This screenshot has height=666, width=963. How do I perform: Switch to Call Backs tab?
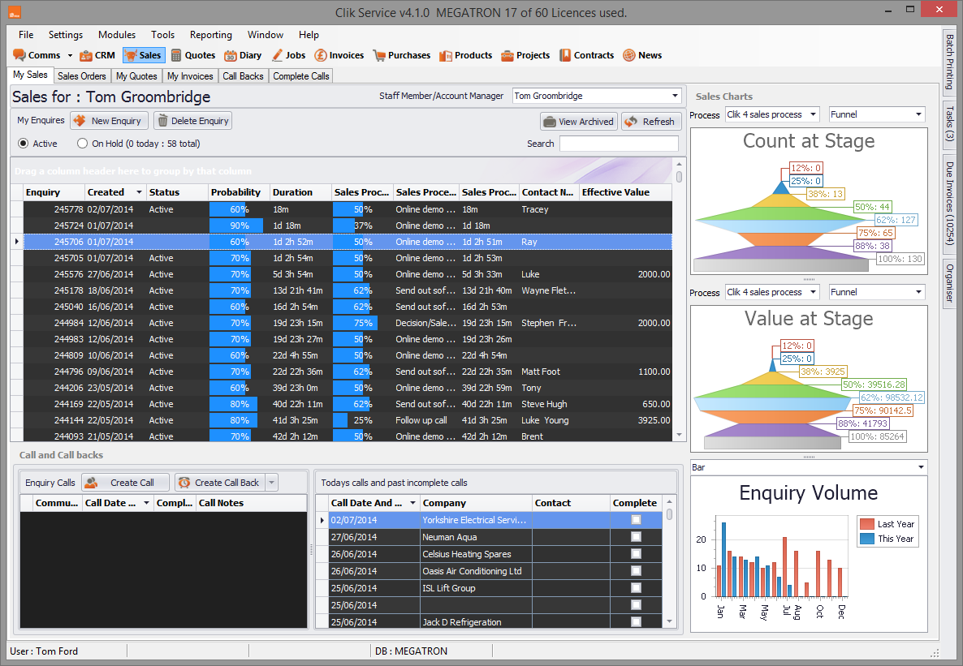coord(243,76)
